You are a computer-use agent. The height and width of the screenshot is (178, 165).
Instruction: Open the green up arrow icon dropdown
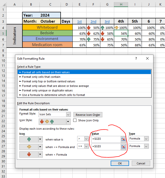click(40, 139)
